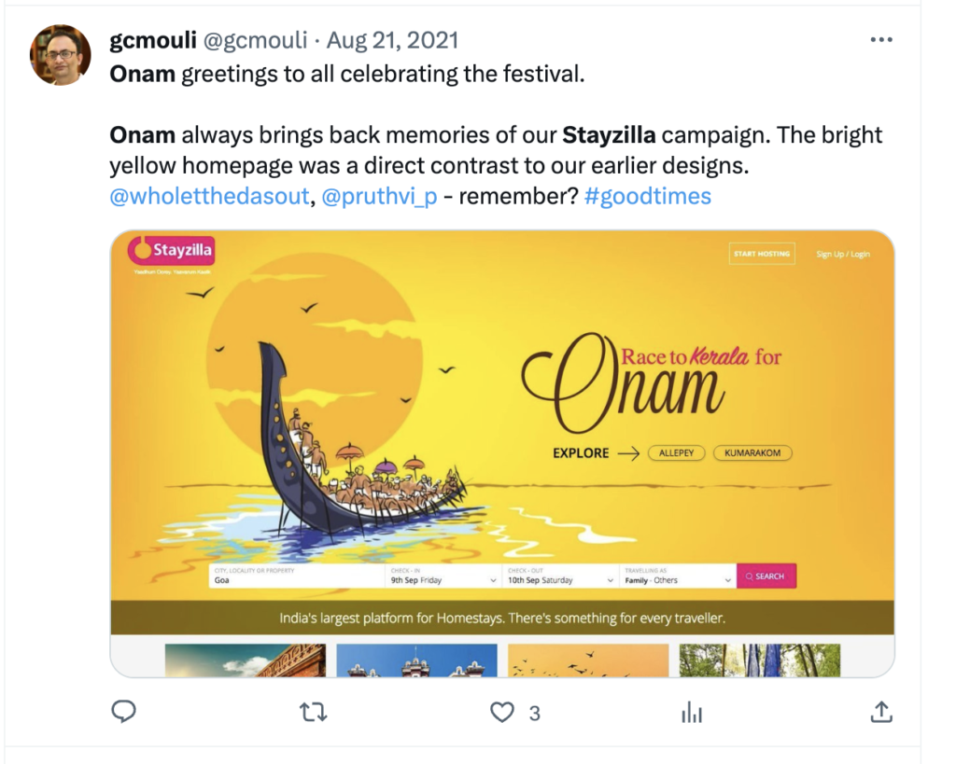The height and width of the screenshot is (764, 956).
Task: Click gcmouli's profile avatar
Action: [x=61, y=55]
